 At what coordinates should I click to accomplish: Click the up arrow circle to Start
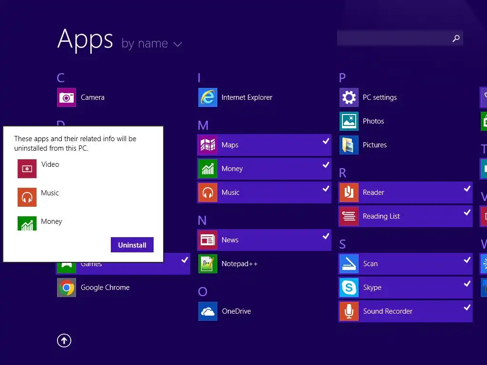tap(64, 341)
